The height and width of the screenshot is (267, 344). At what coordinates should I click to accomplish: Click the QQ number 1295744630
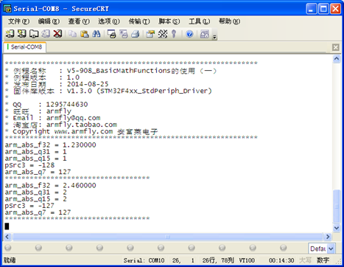pos(67,105)
